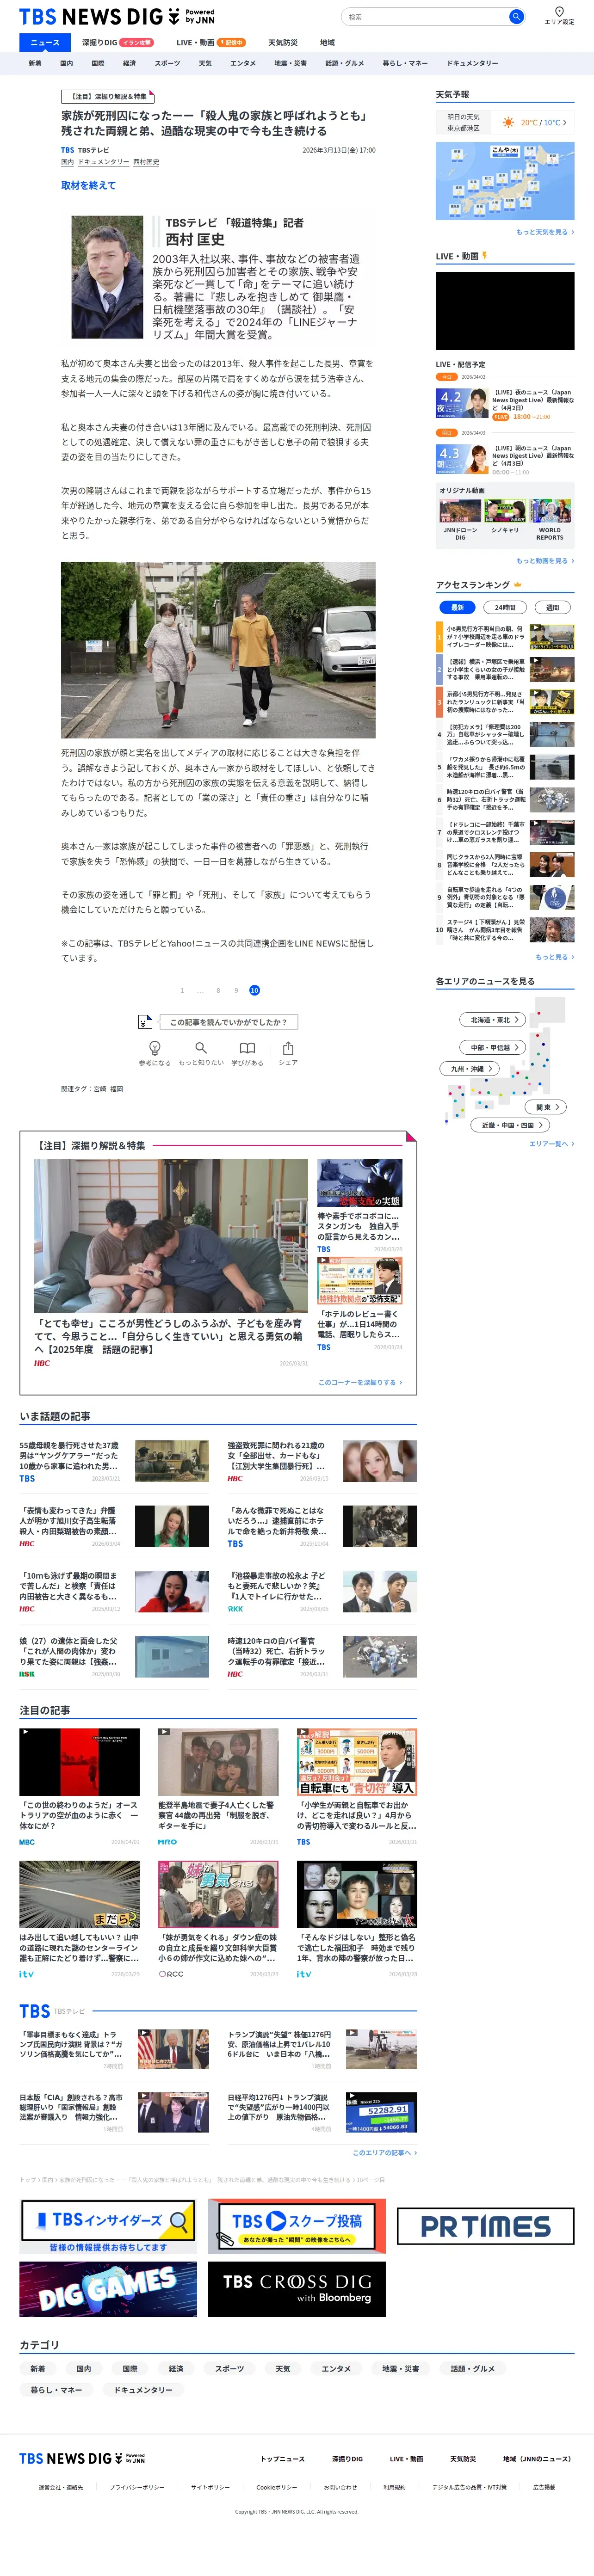Screen dimensions: 594x2576
Task: Open the TBS スクープ投稿 banner
Action: click(297, 2225)
